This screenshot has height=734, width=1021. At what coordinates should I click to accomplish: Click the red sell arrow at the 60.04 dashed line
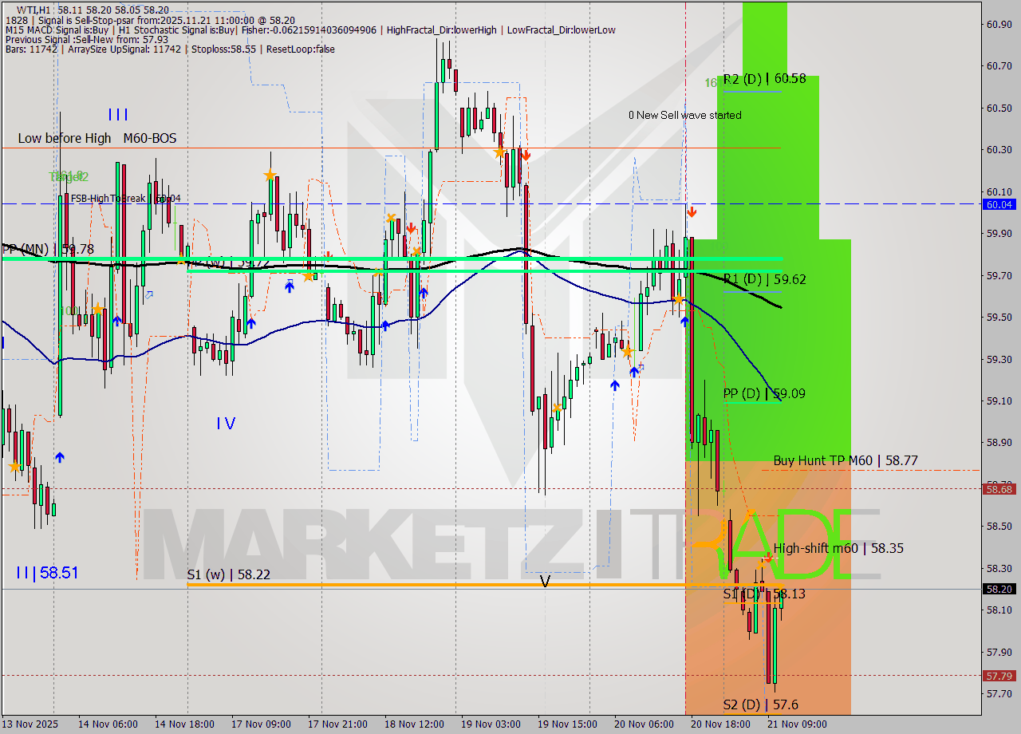click(x=692, y=212)
